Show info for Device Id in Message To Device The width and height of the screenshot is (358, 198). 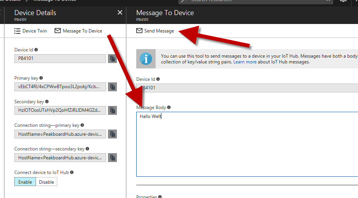tap(158, 79)
